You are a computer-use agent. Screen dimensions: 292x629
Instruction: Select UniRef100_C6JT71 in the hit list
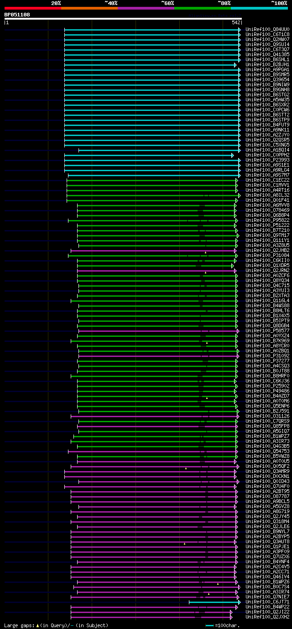pyautogui.click(x=267, y=602)
